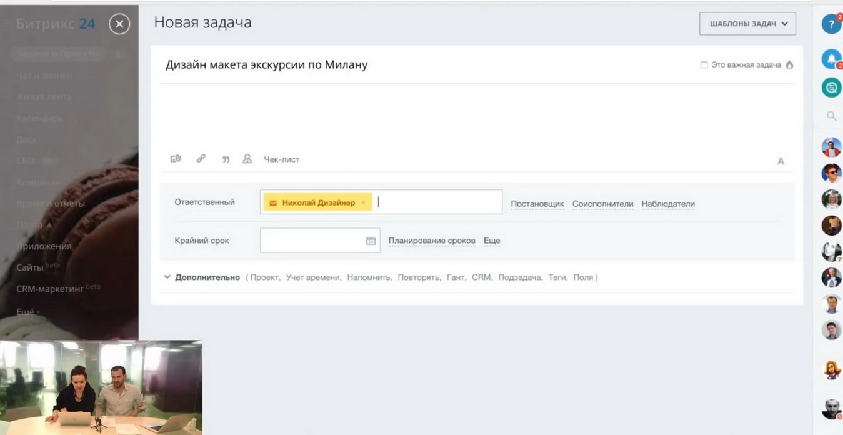The image size is (843, 435).
Task: Click the quote icon in editor toolbar
Action: (x=226, y=159)
